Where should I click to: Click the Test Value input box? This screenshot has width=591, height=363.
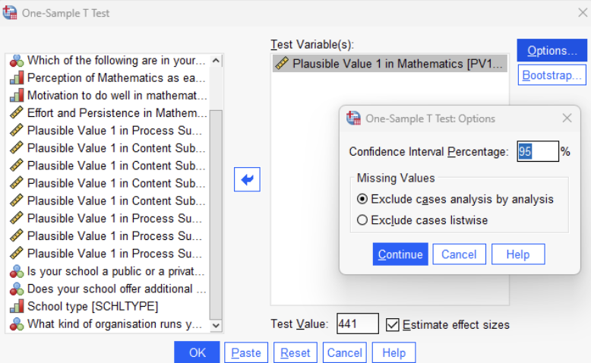(357, 324)
